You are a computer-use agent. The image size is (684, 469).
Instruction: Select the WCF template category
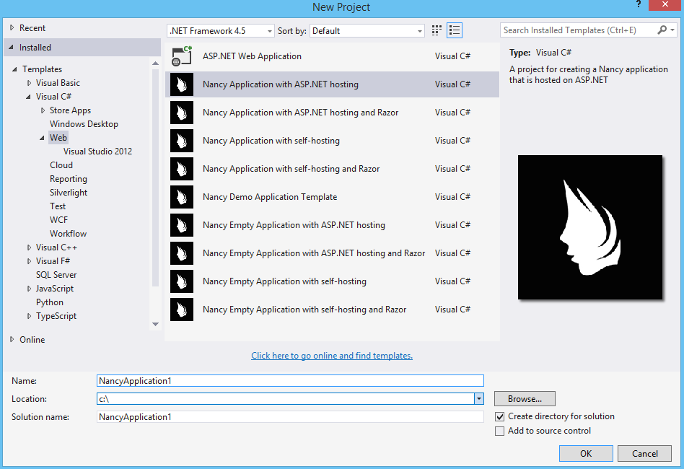pyautogui.click(x=58, y=220)
